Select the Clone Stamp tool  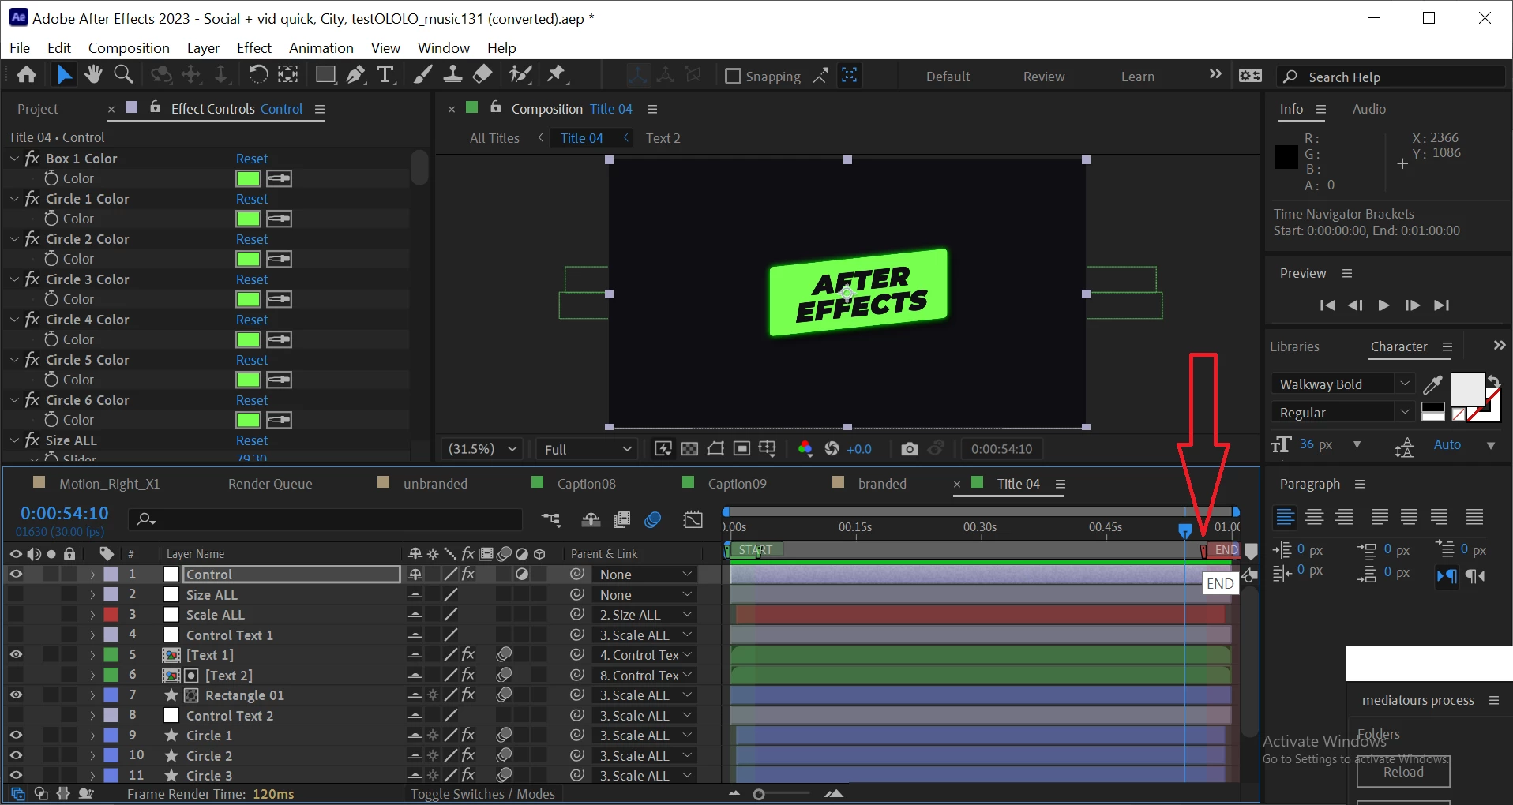[x=452, y=75]
